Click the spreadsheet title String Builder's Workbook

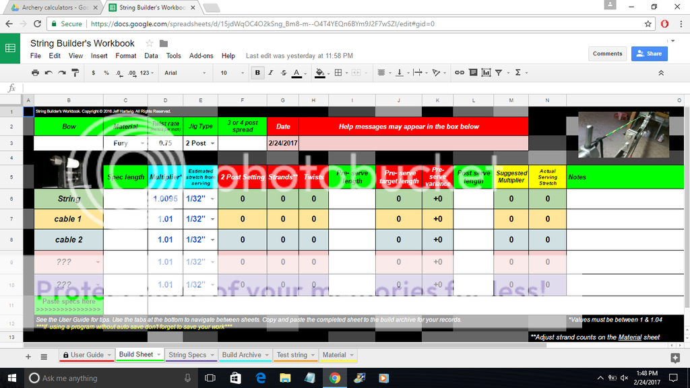point(82,42)
